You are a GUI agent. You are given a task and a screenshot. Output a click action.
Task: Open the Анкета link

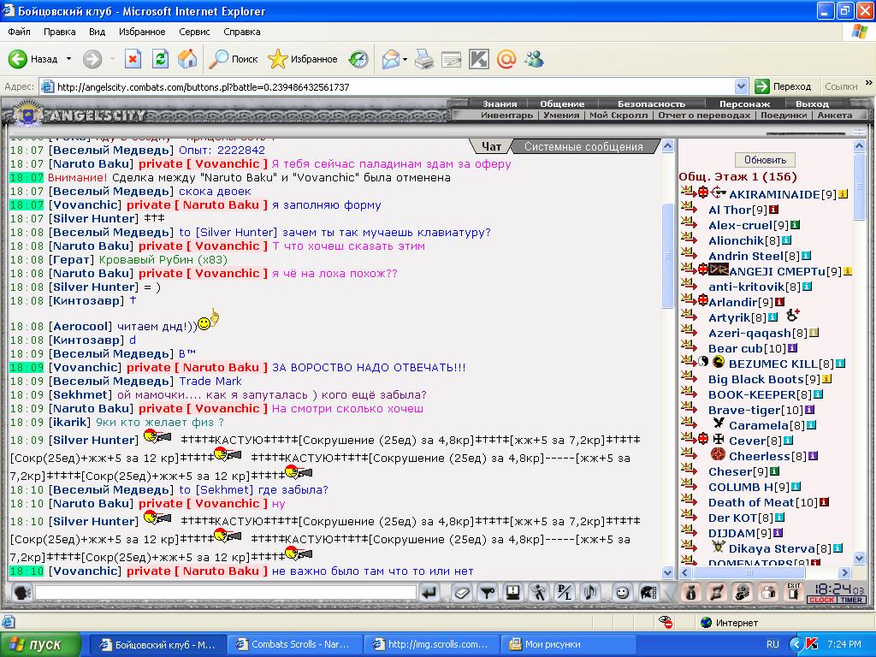835,115
